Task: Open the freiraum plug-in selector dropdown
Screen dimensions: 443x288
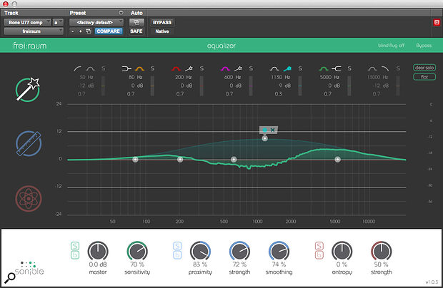Action: [x=34, y=31]
